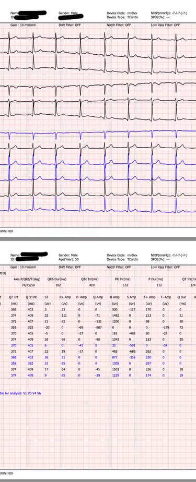Select the blue R Amp value '1305'
This screenshot has width=196, height=482.
[116, 363]
